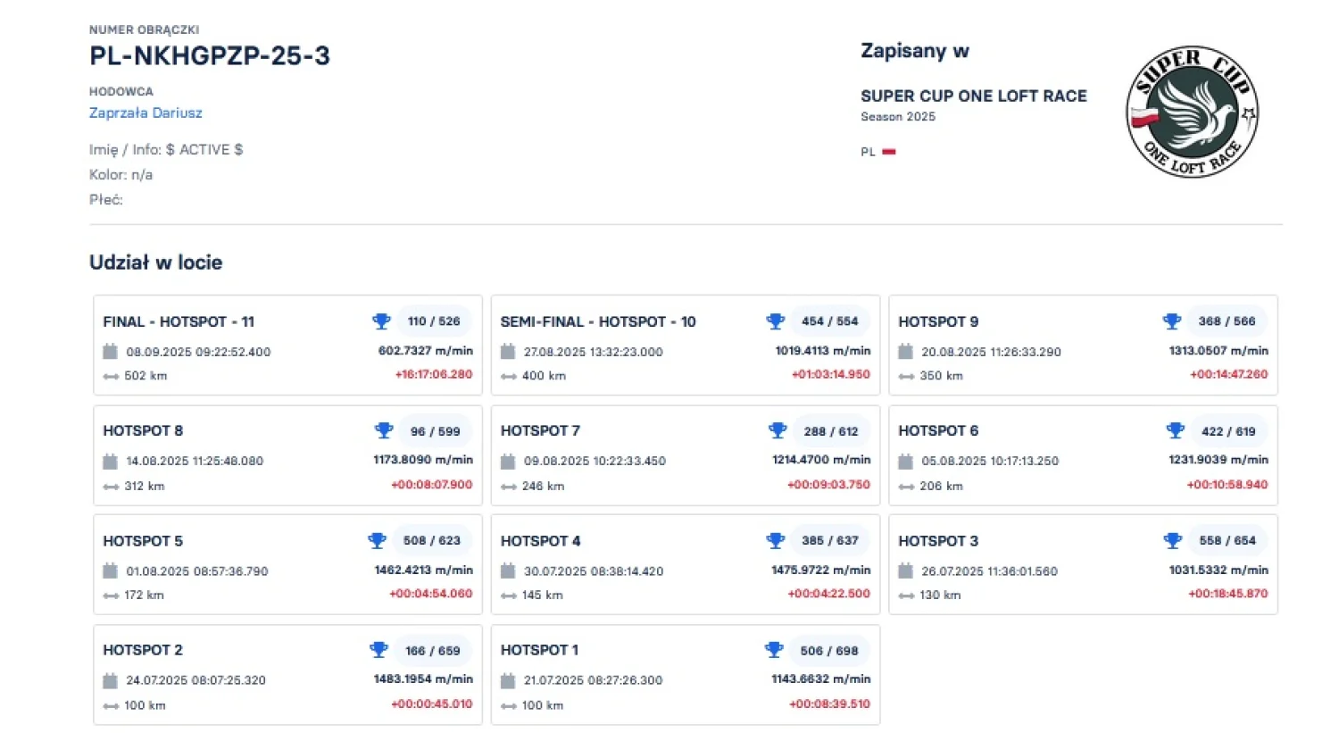Click the calendar icon in HOTSPOT 6 card
This screenshot has width=1339, height=733.
coord(905,462)
